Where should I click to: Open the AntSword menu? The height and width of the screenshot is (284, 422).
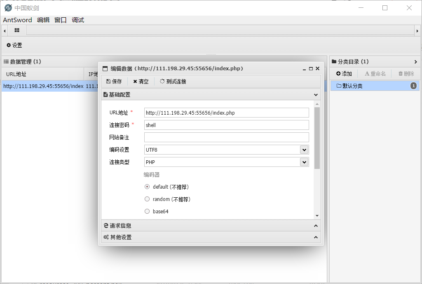pos(17,20)
